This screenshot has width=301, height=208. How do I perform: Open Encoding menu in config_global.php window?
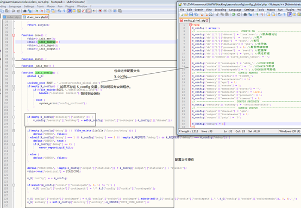tap(220, 10)
